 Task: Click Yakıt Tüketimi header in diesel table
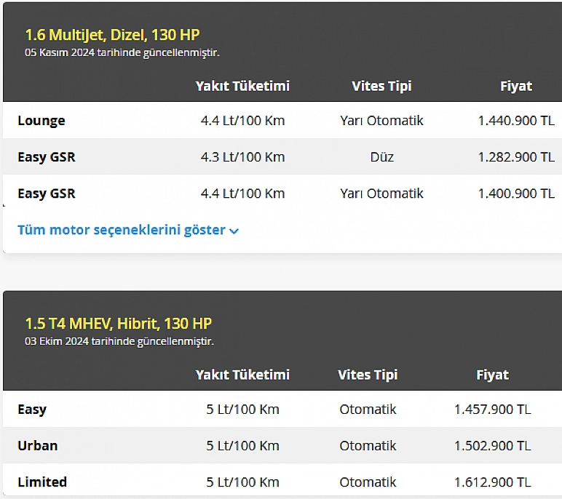(x=242, y=86)
